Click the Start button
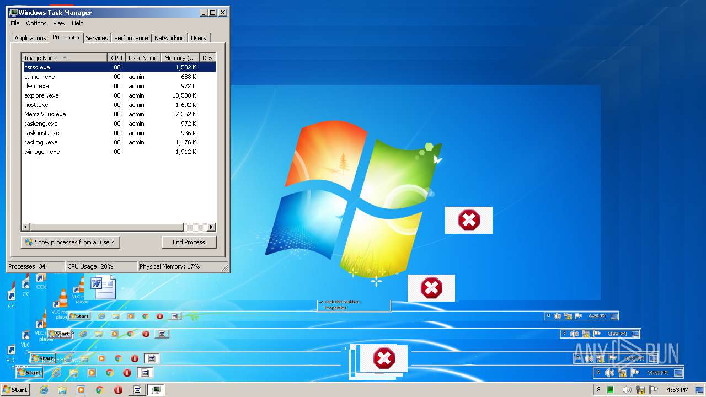706x397 pixels. tap(15, 390)
